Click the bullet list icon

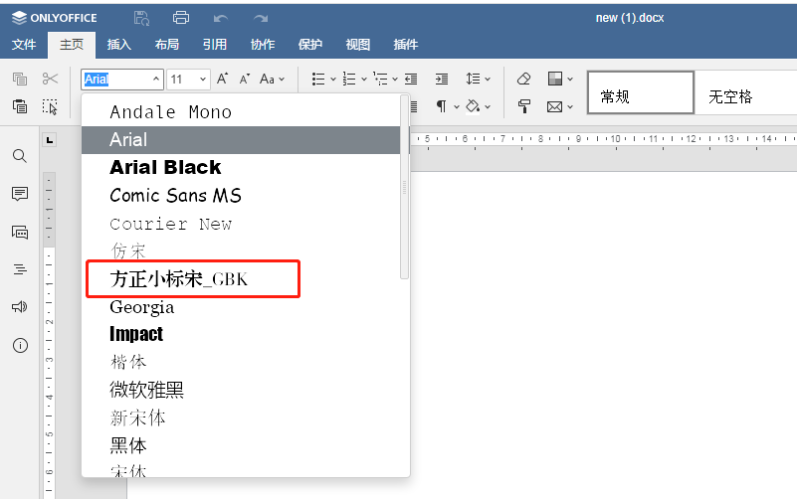coord(318,79)
